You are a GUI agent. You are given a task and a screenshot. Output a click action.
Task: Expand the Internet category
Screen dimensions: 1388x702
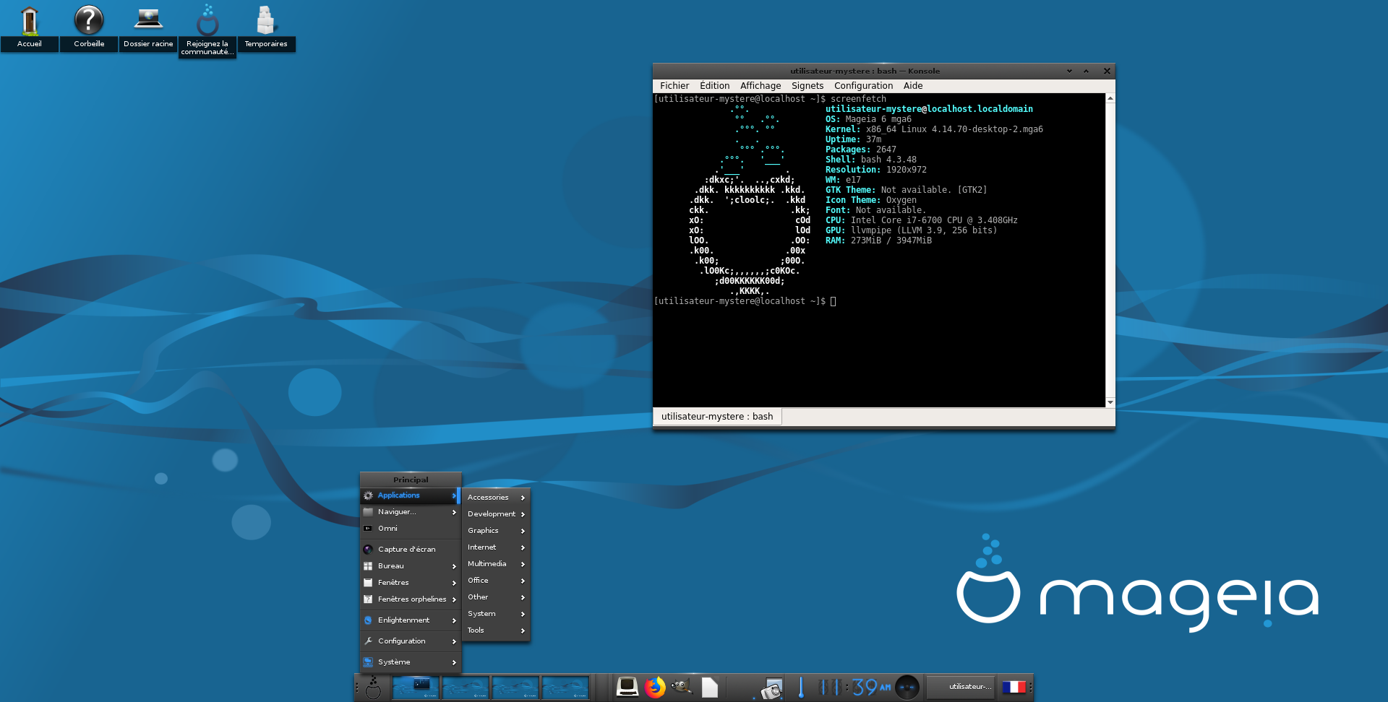(496, 547)
